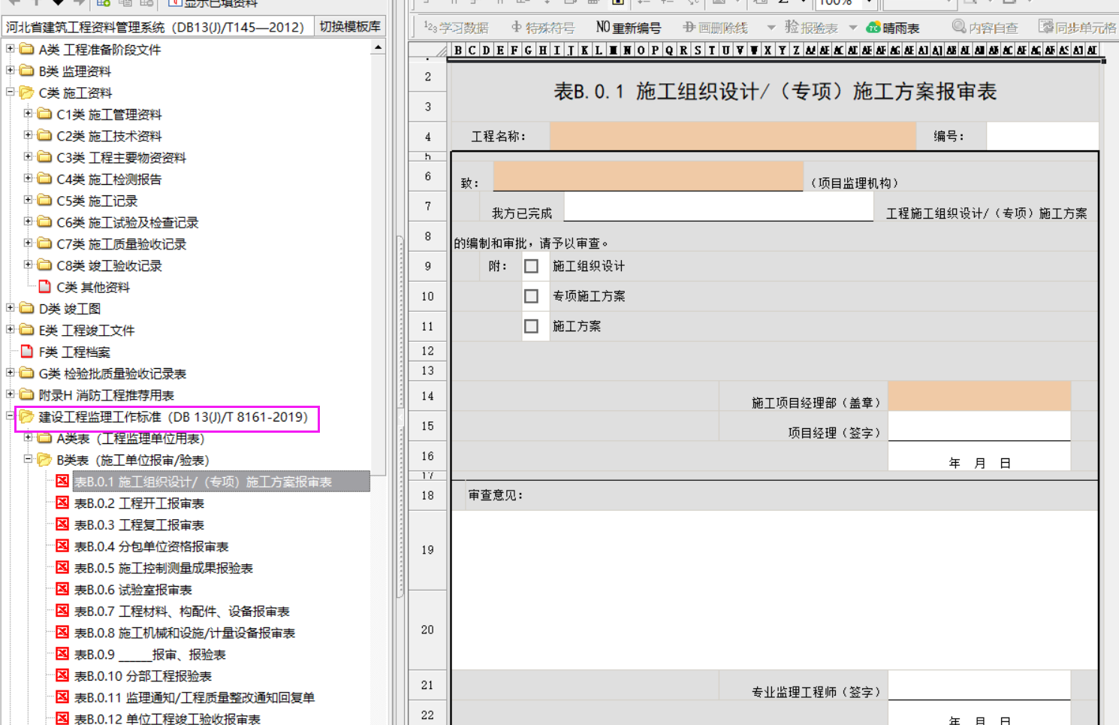Viewport: 1119px width, 725px height.
Task: Expand the C1类 施工管理资料 folder
Action: (x=29, y=114)
